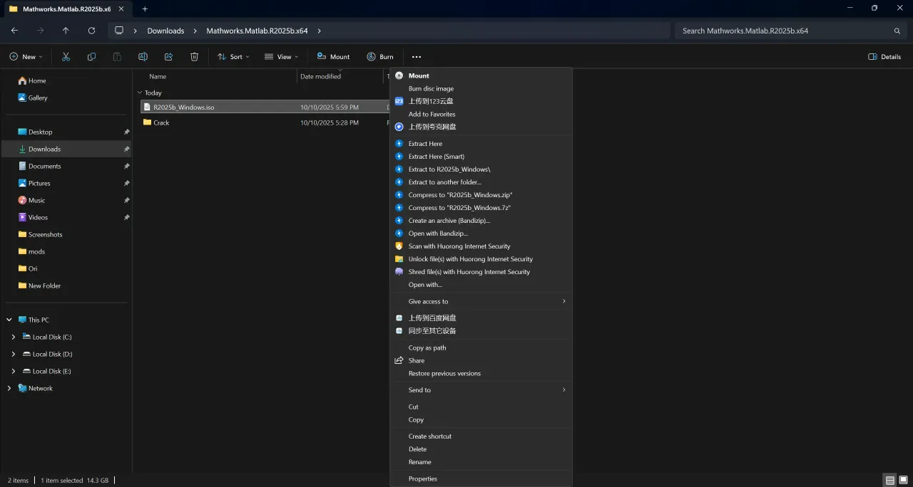Close the Mathworks.Matlab.R2025b.x64 tab
This screenshot has height=487, width=913.
pyautogui.click(x=121, y=9)
